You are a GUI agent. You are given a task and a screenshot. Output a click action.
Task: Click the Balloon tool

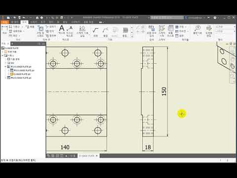click(197, 31)
